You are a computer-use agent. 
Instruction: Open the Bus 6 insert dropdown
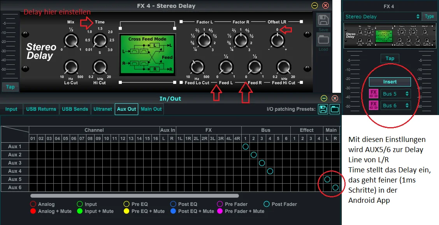395,106
